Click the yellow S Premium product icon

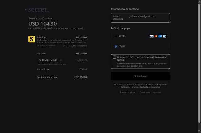(x=31, y=39)
